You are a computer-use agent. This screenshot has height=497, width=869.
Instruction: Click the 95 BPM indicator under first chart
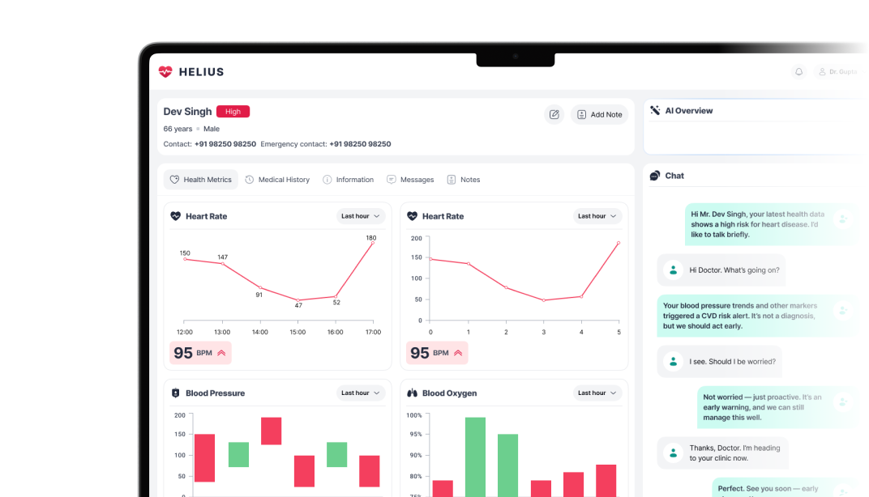click(x=200, y=353)
